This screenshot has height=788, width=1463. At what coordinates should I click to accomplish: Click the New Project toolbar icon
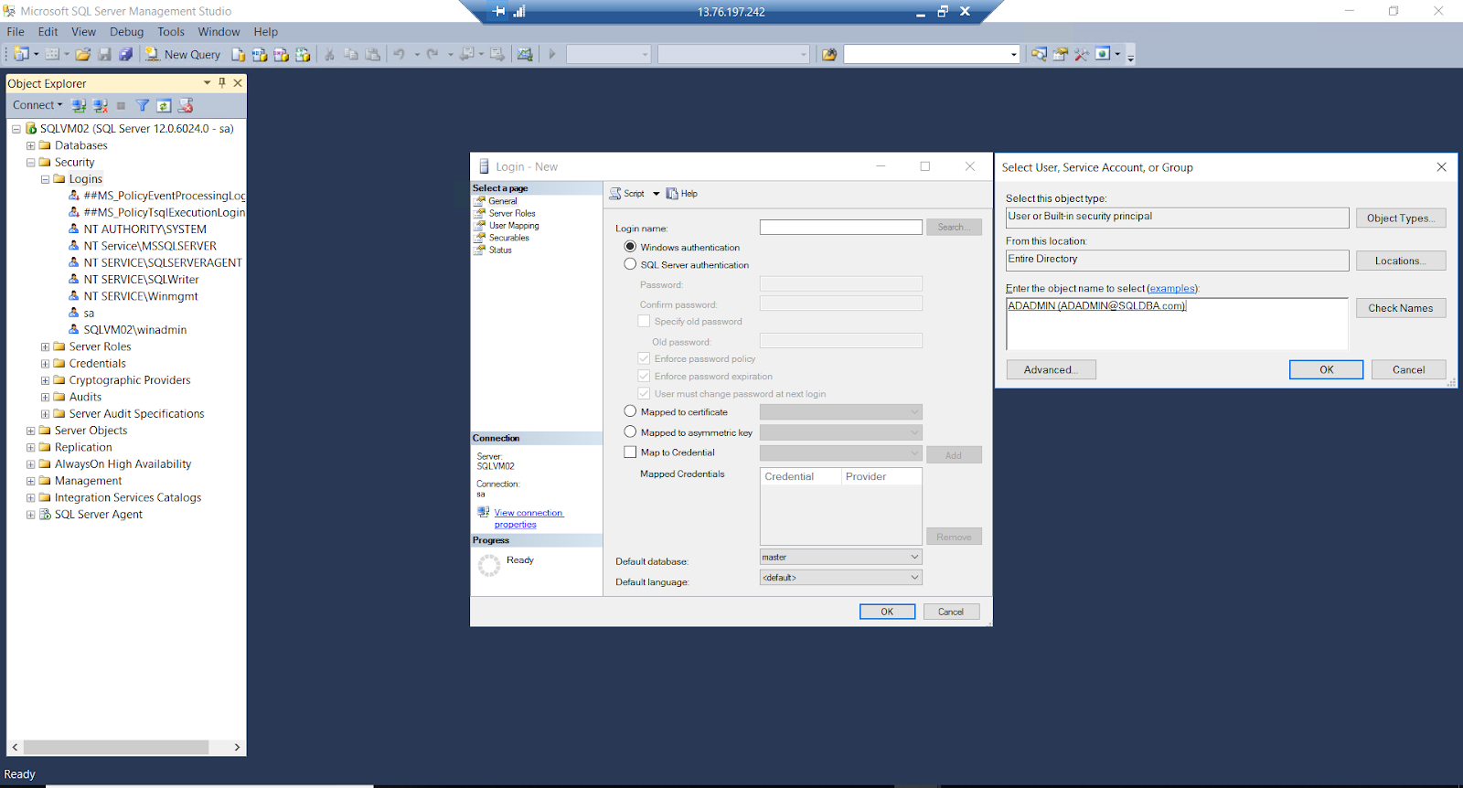coord(21,55)
